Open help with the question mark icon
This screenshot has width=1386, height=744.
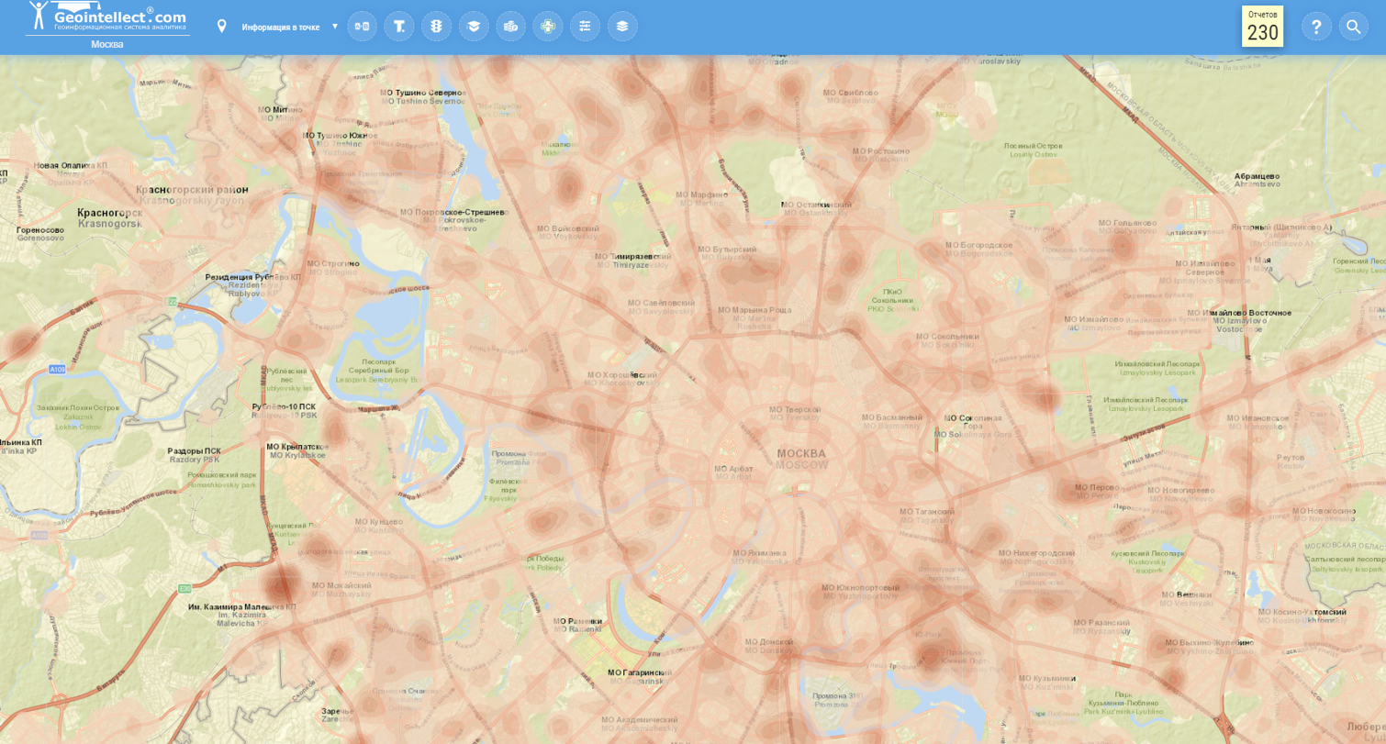pos(1315,27)
